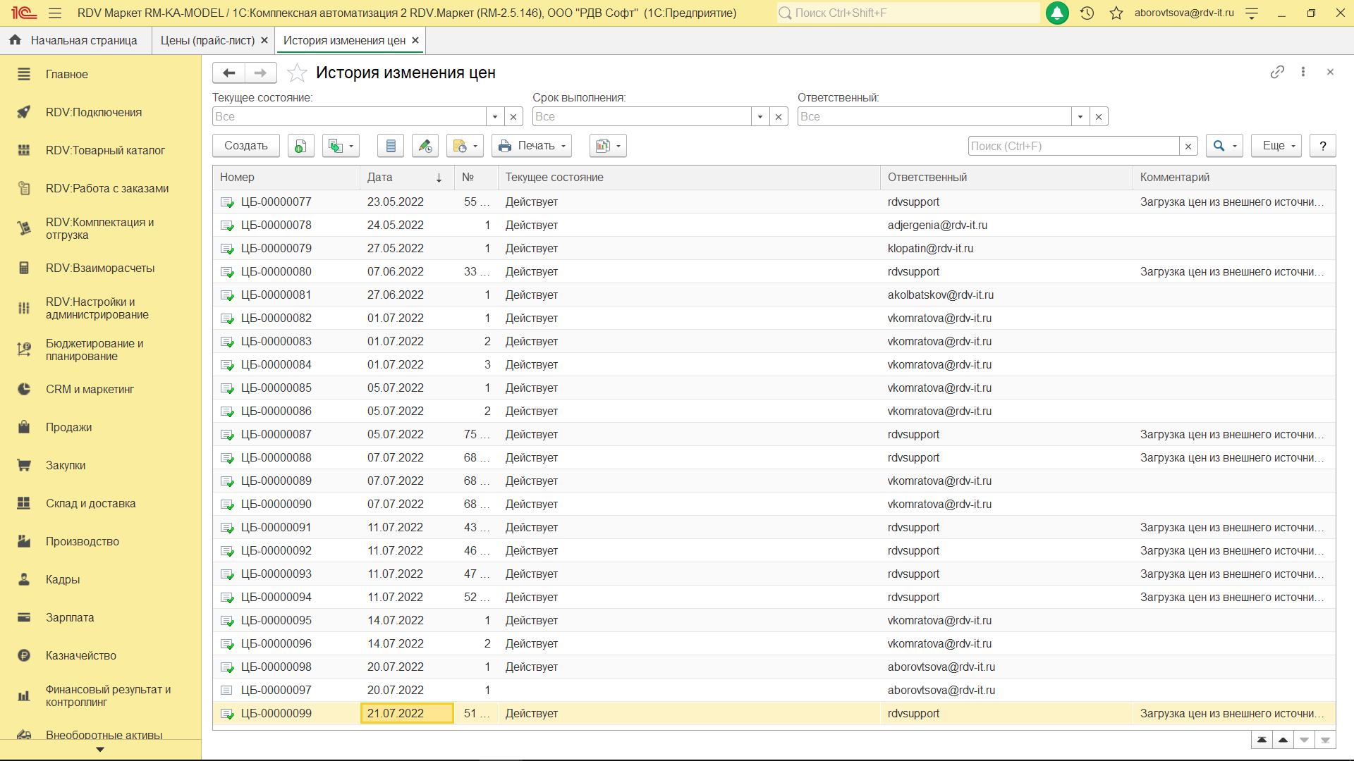The height and width of the screenshot is (761, 1354).
Task: Expand the Текущее состояние filter dropdown
Action: (x=495, y=117)
